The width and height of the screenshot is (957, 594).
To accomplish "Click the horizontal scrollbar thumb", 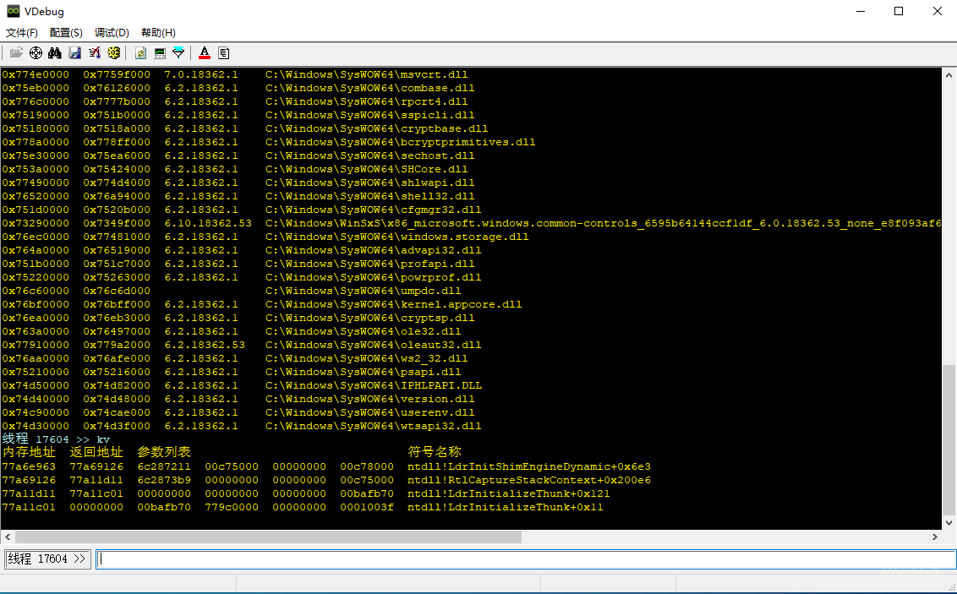I will pos(269,537).
